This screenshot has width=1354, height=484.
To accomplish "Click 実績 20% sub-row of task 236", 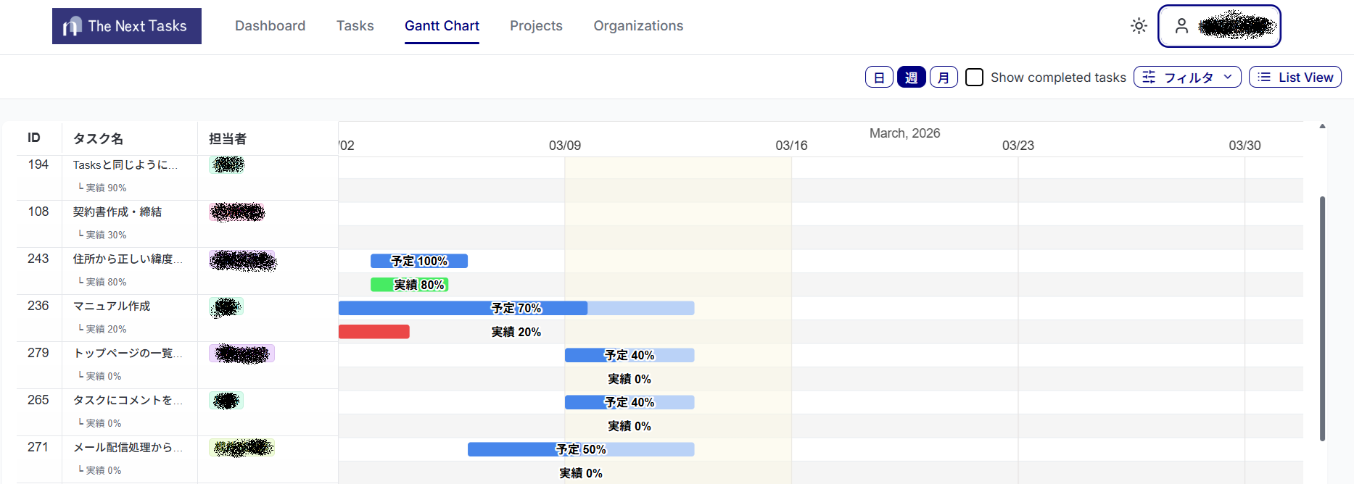I will pyautogui.click(x=102, y=329).
